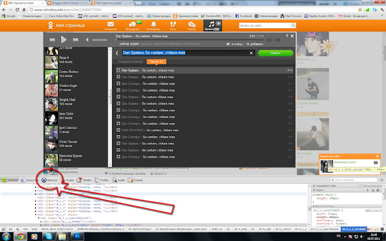
Task: Open the DevTools Timeline panel
Action: [84, 180]
